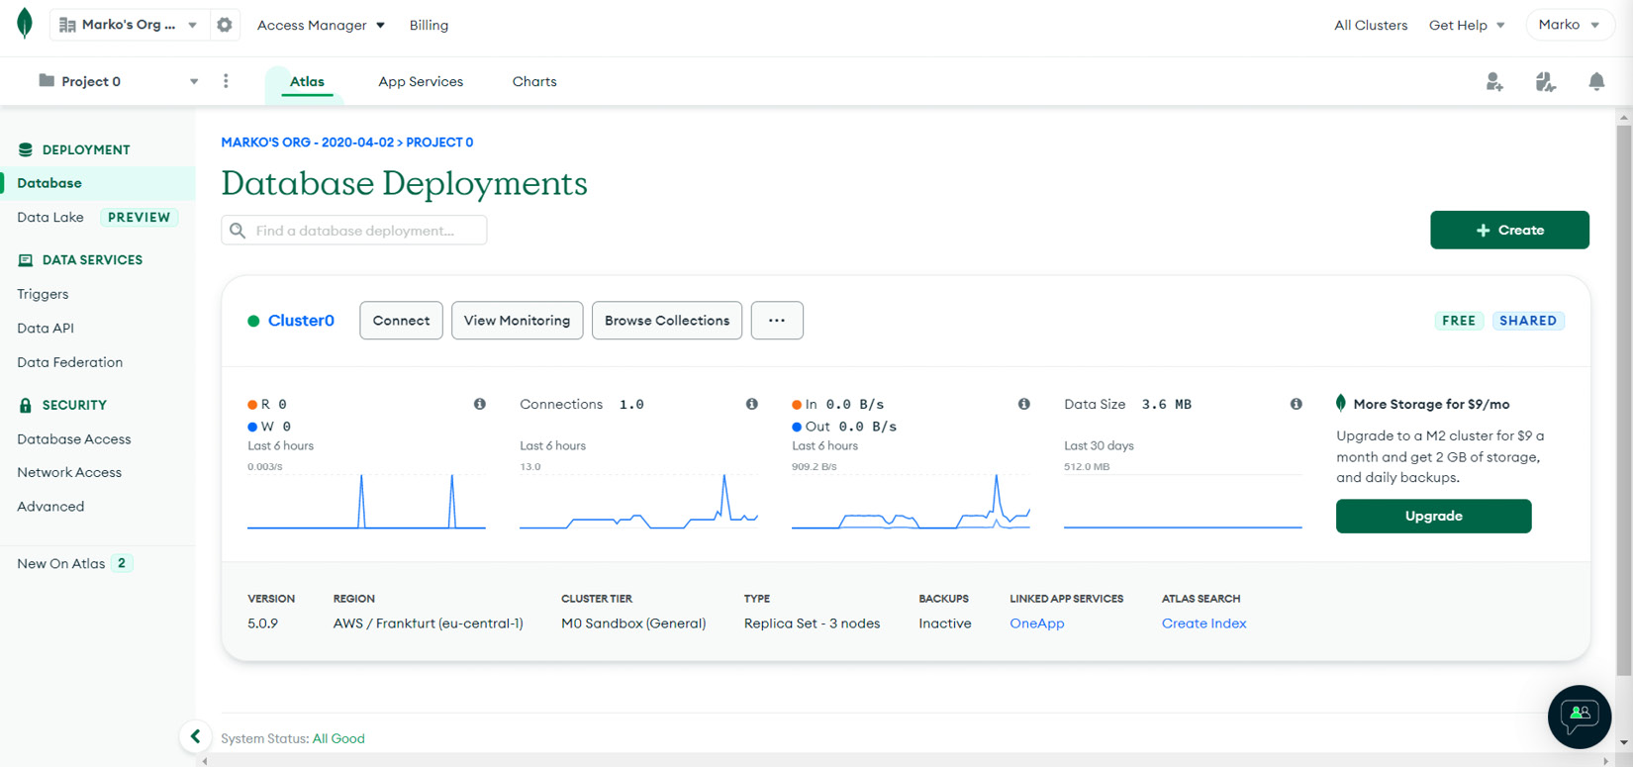
Task: Open the activity feed icon
Action: pyautogui.click(x=1545, y=82)
